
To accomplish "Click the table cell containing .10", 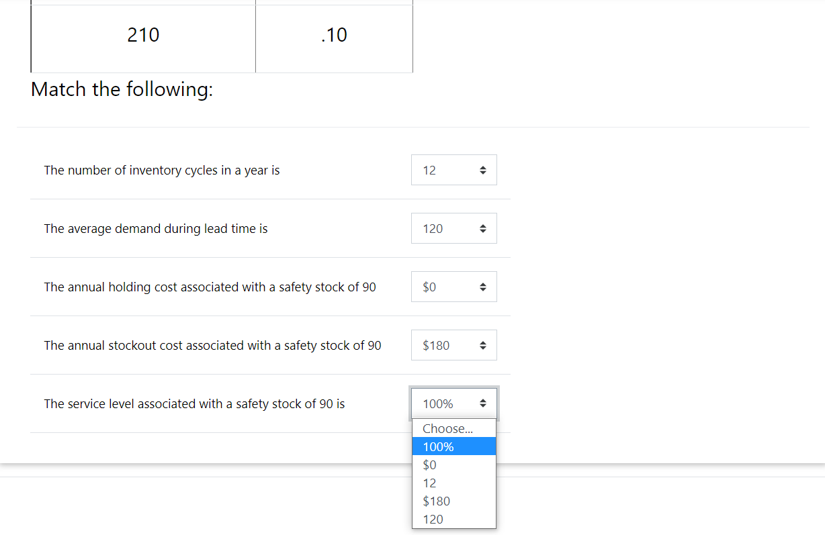I will [x=334, y=35].
